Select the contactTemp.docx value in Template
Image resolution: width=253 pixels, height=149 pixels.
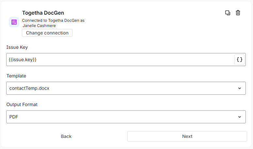point(29,88)
